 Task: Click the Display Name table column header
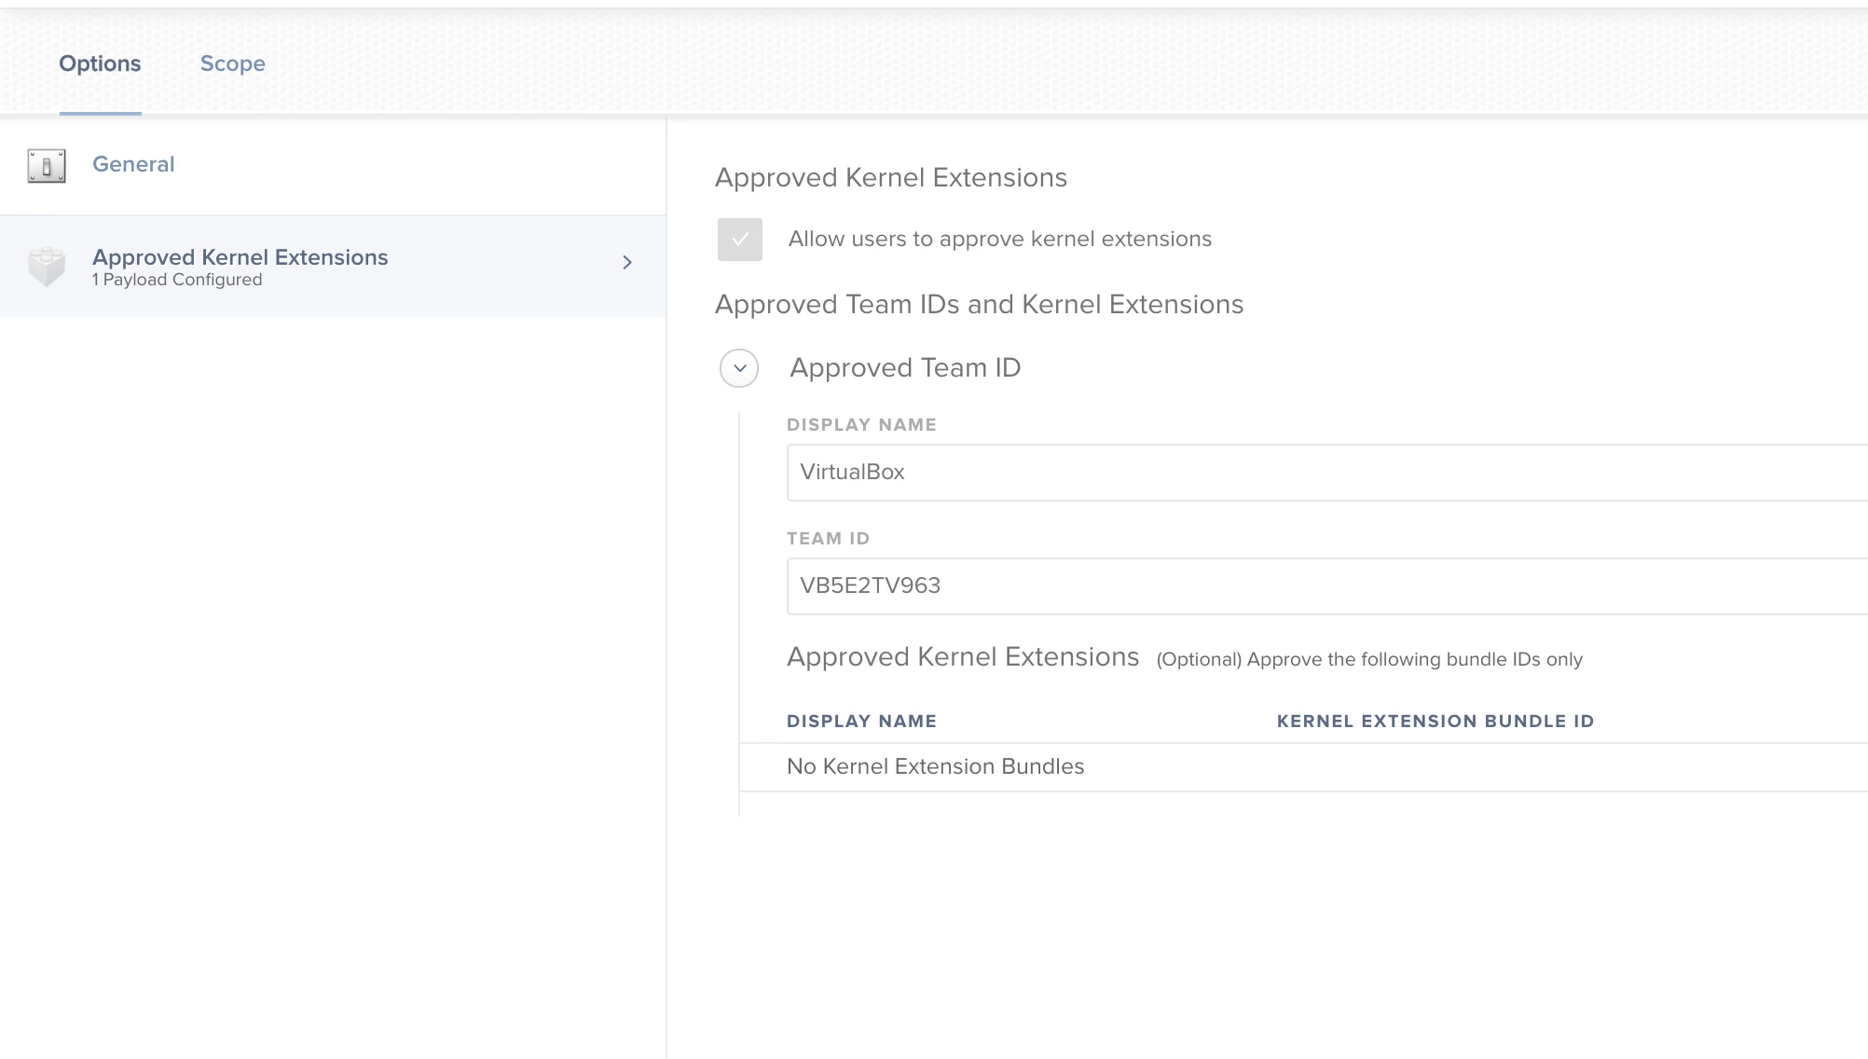coord(861,721)
